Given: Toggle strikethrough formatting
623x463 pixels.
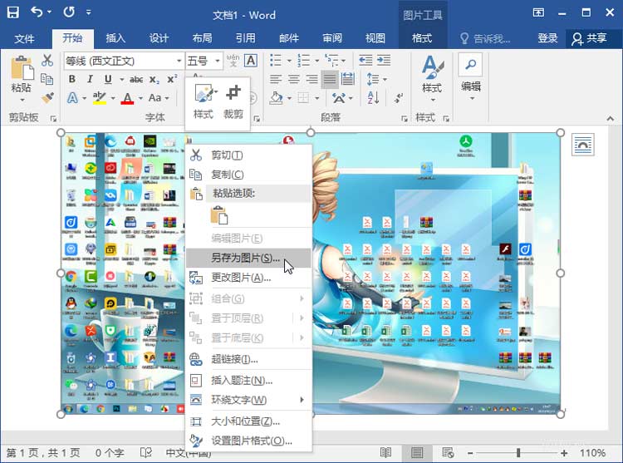Looking at the screenshot, I should (x=136, y=80).
